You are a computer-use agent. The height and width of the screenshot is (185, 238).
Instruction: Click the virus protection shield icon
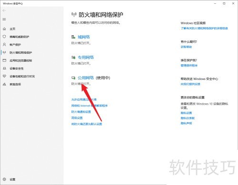(4, 37)
